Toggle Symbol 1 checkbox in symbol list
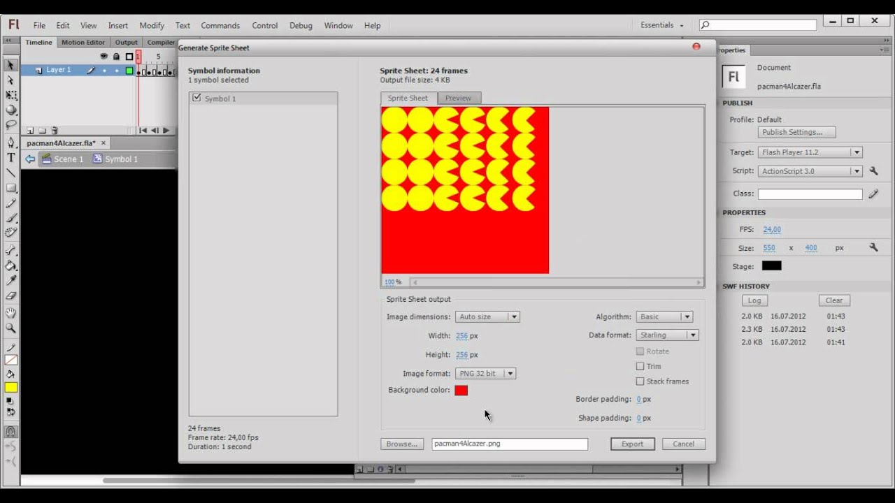The width and height of the screenshot is (895, 503). coord(196,99)
